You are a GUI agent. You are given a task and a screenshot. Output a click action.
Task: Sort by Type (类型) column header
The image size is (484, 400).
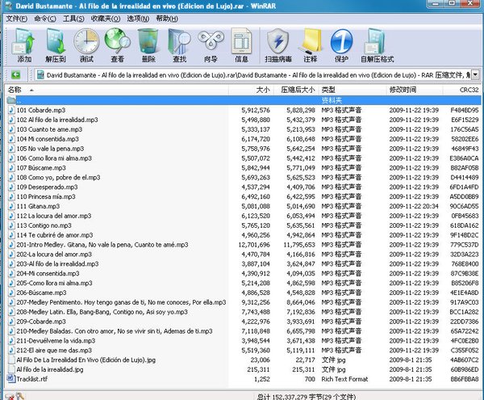[353, 90]
